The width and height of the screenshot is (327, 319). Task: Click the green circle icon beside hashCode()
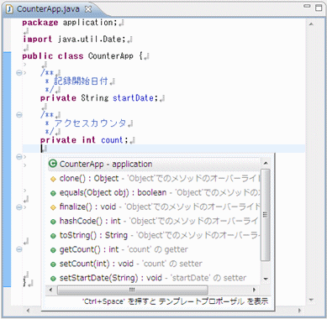[53, 222]
